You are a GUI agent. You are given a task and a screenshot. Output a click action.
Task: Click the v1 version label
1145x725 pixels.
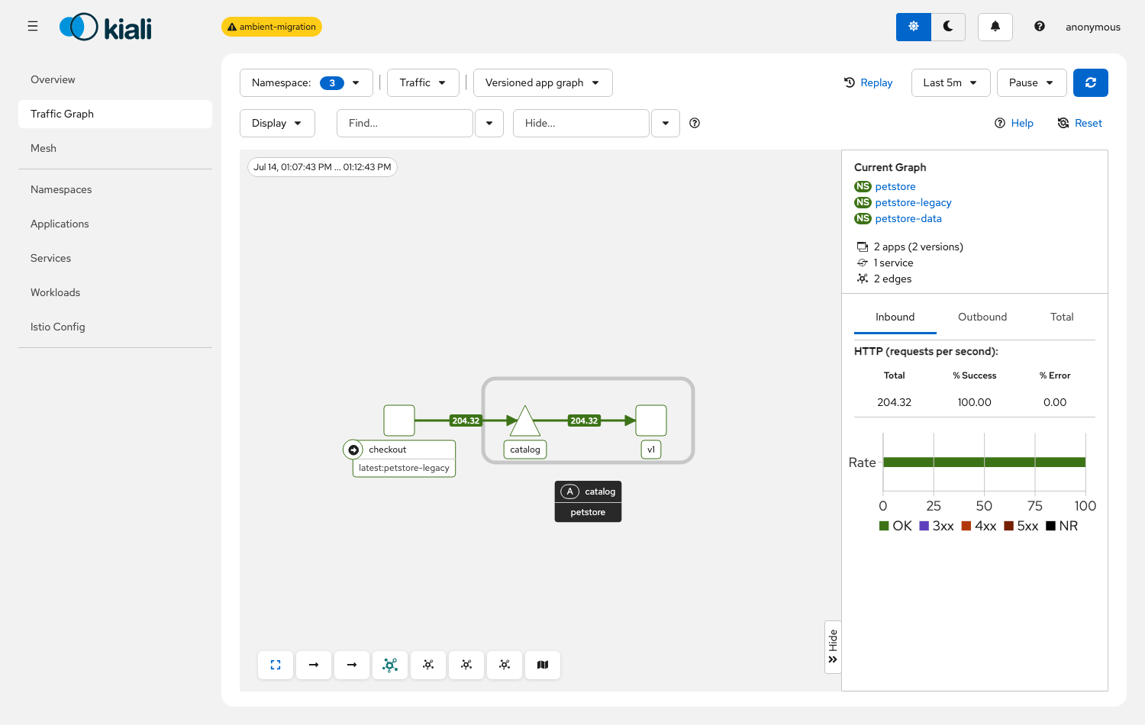[x=651, y=449]
